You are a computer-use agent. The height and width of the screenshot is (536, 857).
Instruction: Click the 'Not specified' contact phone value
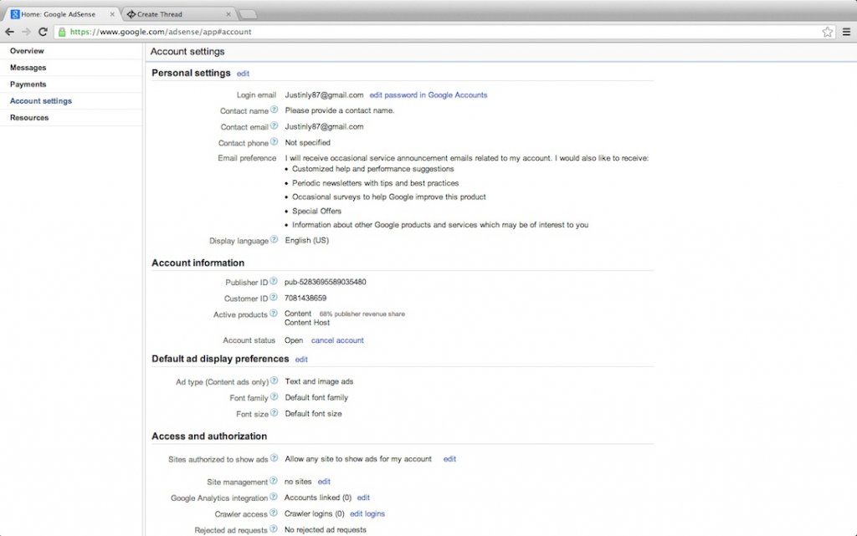point(308,142)
